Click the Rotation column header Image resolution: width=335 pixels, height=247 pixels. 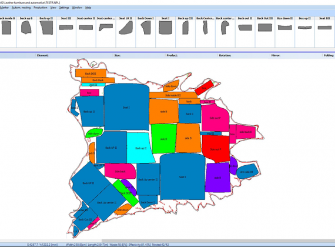pyautogui.click(x=225, y=55)
